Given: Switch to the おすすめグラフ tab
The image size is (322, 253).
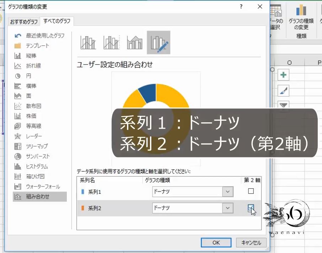Looking at the screenshot, I should coord(23,22).
